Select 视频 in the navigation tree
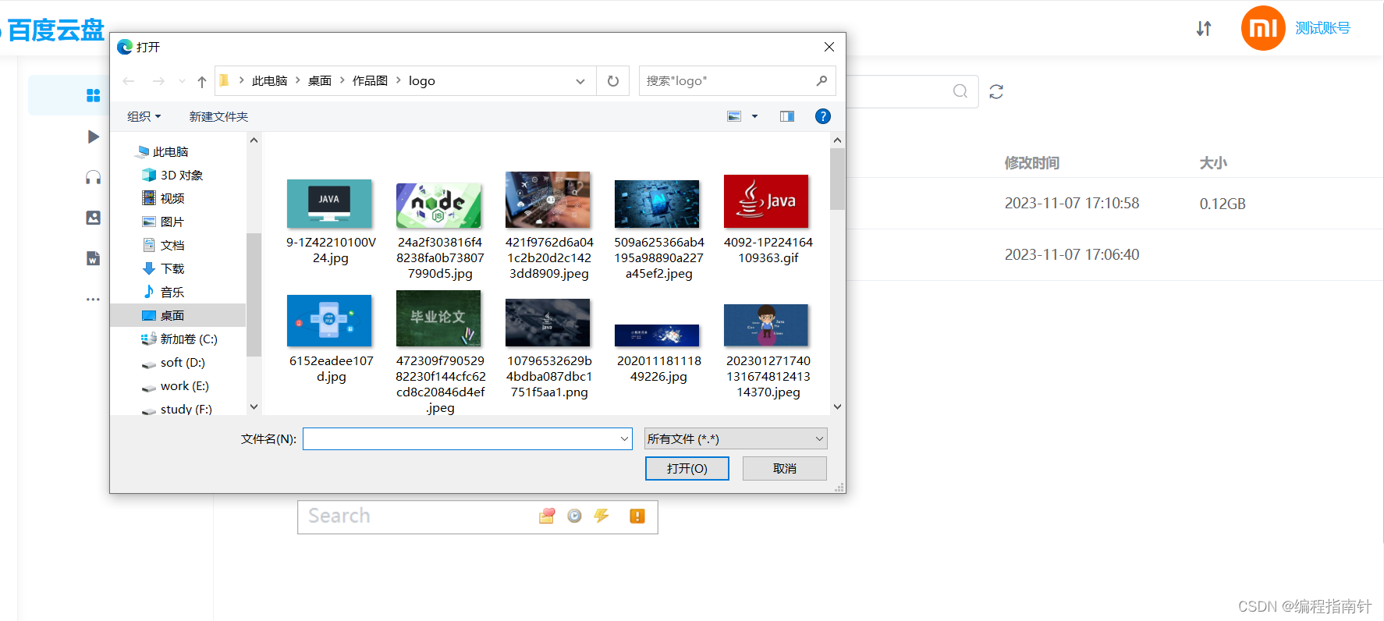1384x621 pixels. click(x=163, y=198)
